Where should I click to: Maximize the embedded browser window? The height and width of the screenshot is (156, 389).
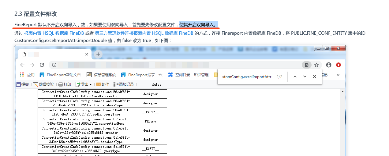(x=327, y=48)
